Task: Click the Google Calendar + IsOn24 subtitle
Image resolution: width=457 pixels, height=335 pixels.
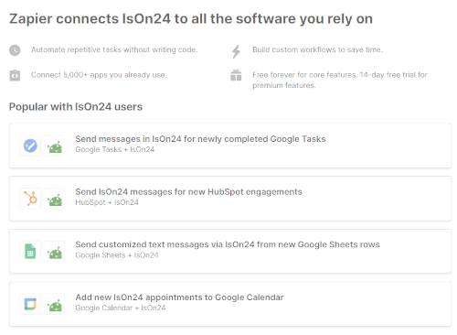Action: (x=121, y=308)
